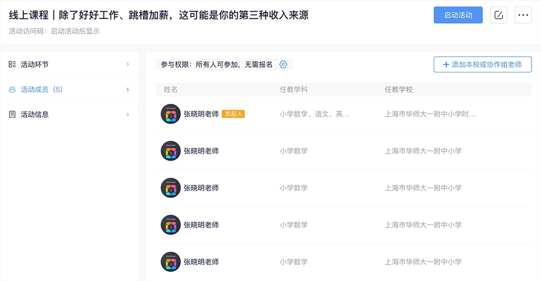Click the second row teacher avatar
The image size is (541, 281).
[x=171, y=151]
